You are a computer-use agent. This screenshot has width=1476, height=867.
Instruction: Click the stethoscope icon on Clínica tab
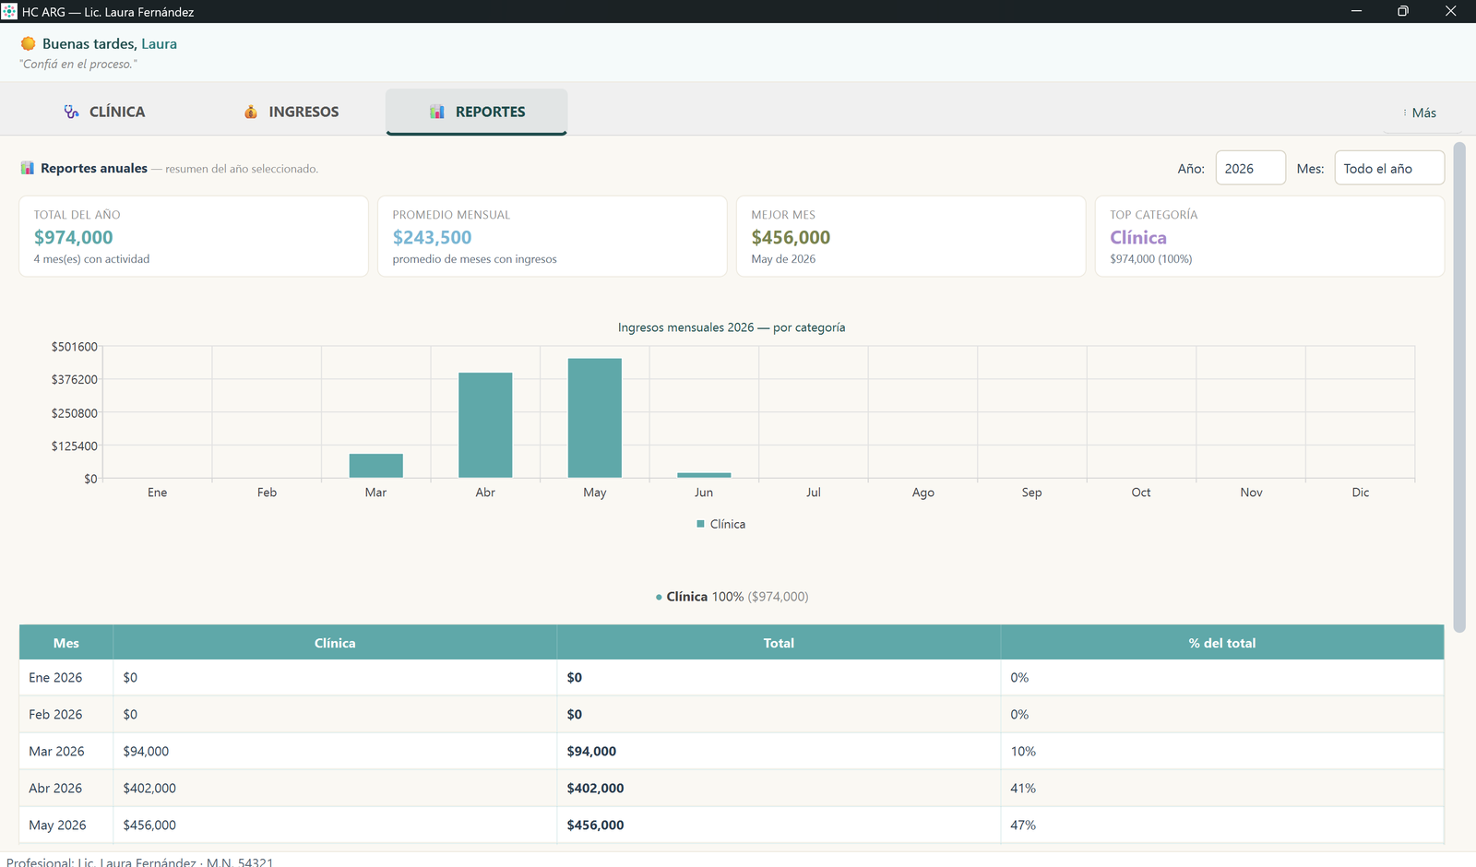(x=71, y=112)
